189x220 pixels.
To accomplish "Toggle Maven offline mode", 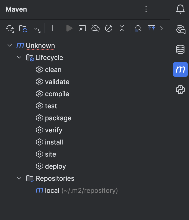I will pyautogui.click(x=96, y=28).
